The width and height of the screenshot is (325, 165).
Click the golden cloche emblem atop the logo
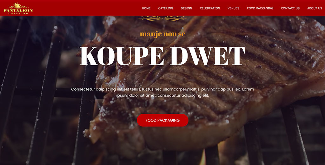(x=17, y=5)
